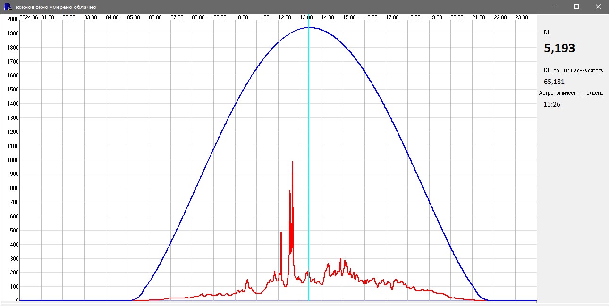The width and height of the screenshot is (609, 306).
Task: Click the 05:00 label on the time axis
Action: 134,17
